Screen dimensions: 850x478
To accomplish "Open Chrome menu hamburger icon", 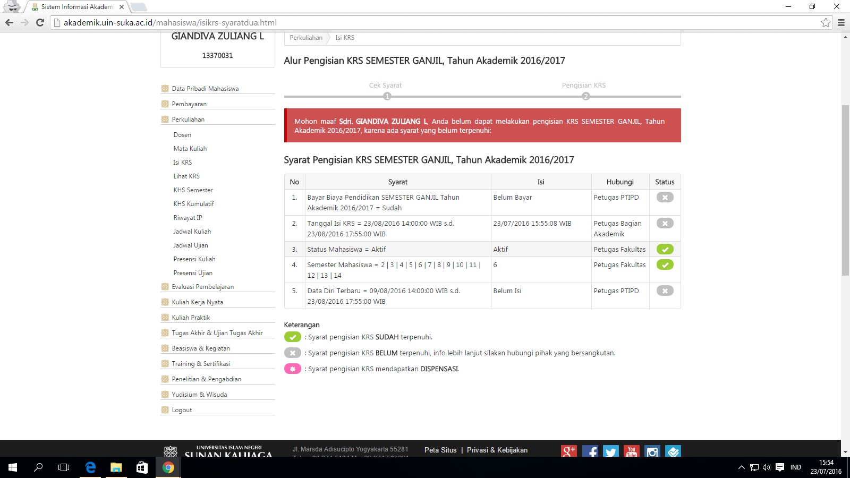I will click(841, 22).
